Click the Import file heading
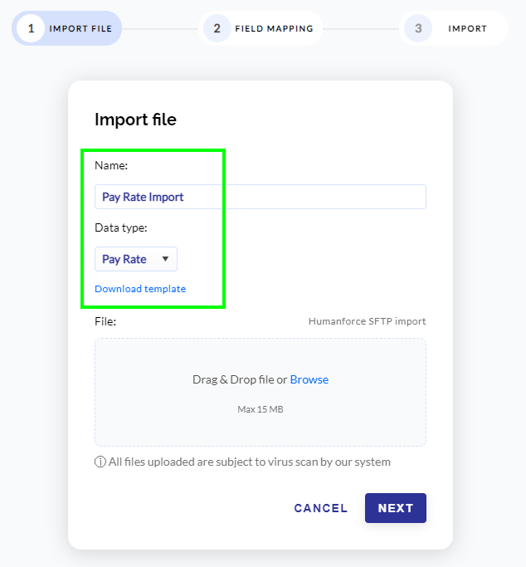This screenshot has height=567, width=526. click(x=135, y=120)
